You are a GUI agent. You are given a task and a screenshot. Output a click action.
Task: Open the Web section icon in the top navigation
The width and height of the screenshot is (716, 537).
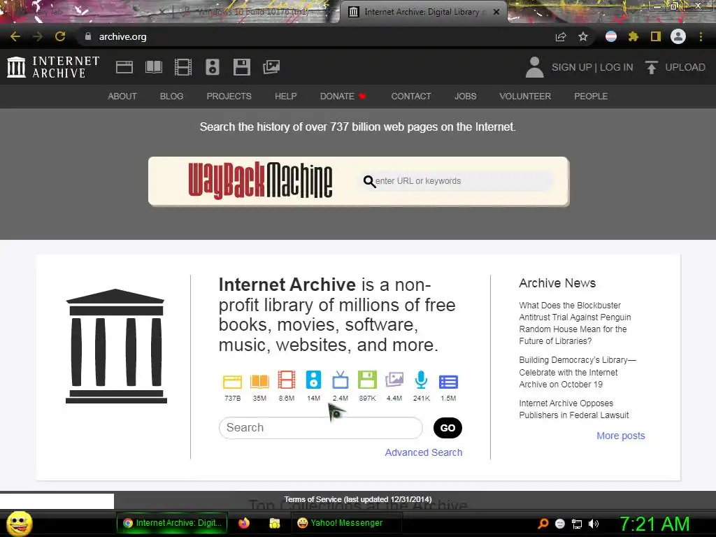(x=124, y=67)
